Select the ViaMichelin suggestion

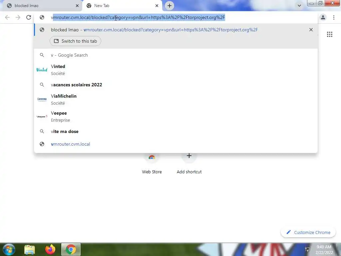pyautogui.click(x=176, y=99)
